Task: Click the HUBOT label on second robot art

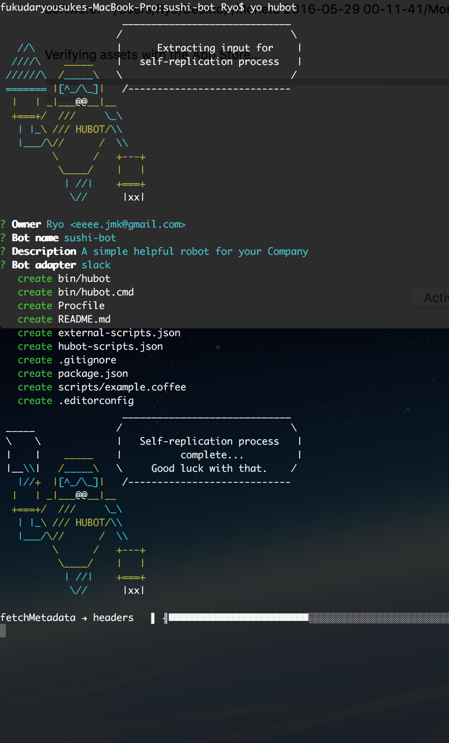Action: [x=90, y=523]
